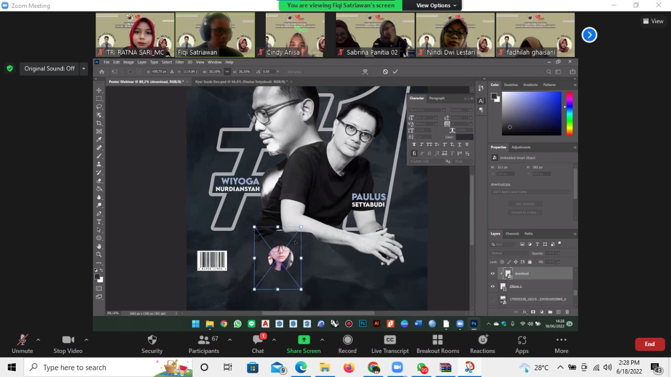Delete layer using the trash icon
Viewport: 671px width, 377px height.
pos(567,312)
